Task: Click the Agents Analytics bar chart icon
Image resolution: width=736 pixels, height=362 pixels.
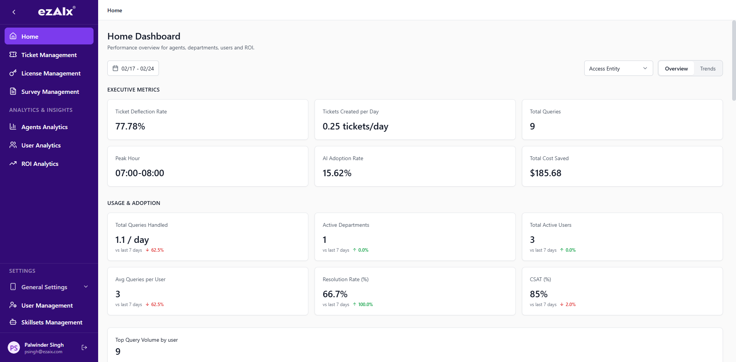Action: click(13, 127)
